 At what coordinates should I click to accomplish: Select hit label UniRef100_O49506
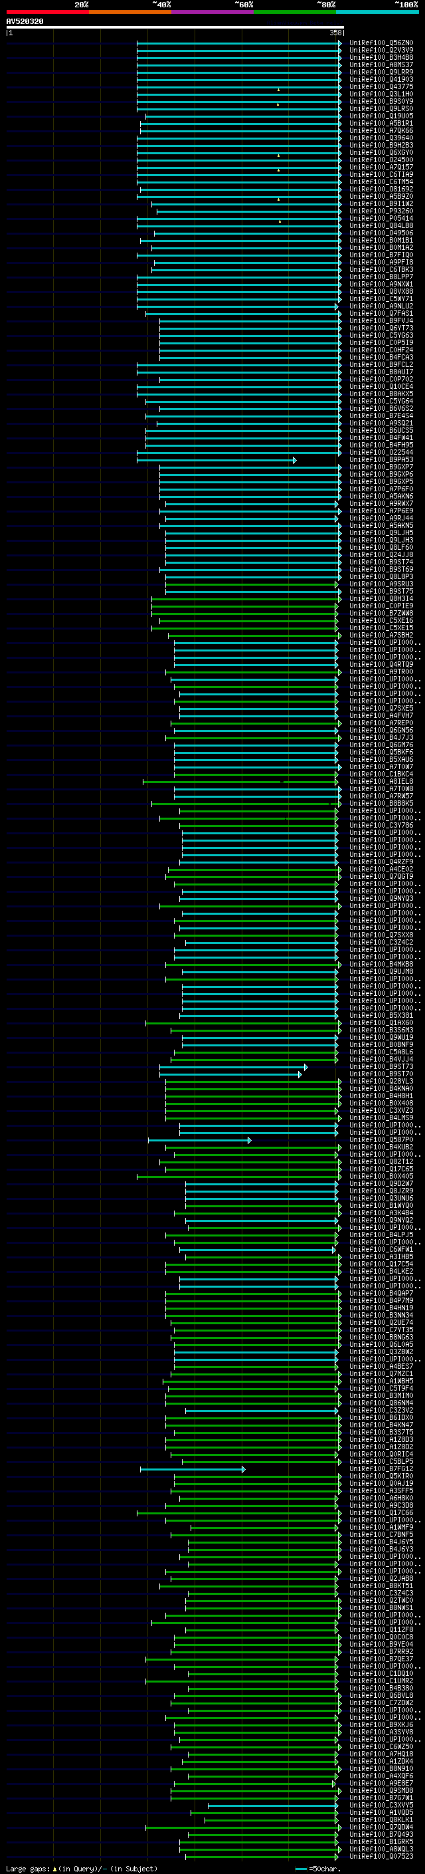[x=381, y=233]
